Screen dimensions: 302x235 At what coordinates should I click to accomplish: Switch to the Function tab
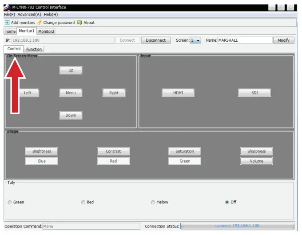34,49
